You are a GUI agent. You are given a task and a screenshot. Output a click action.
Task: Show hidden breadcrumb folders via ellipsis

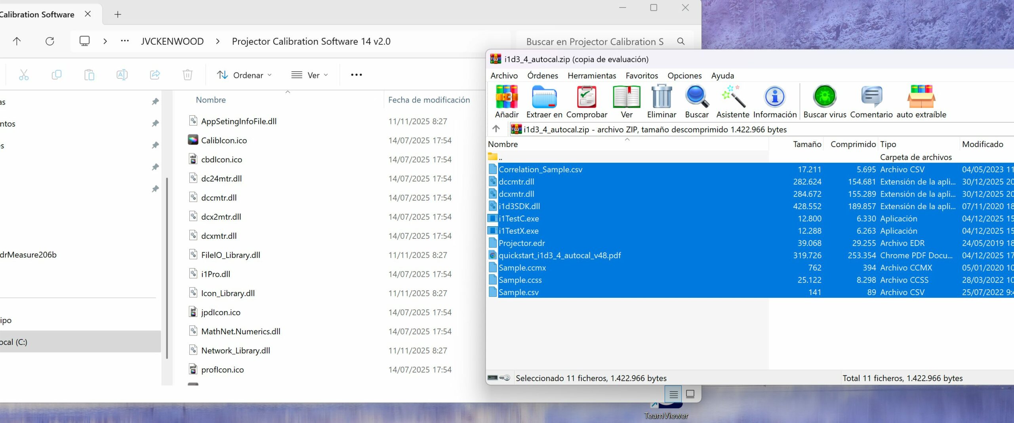point(125,41)
